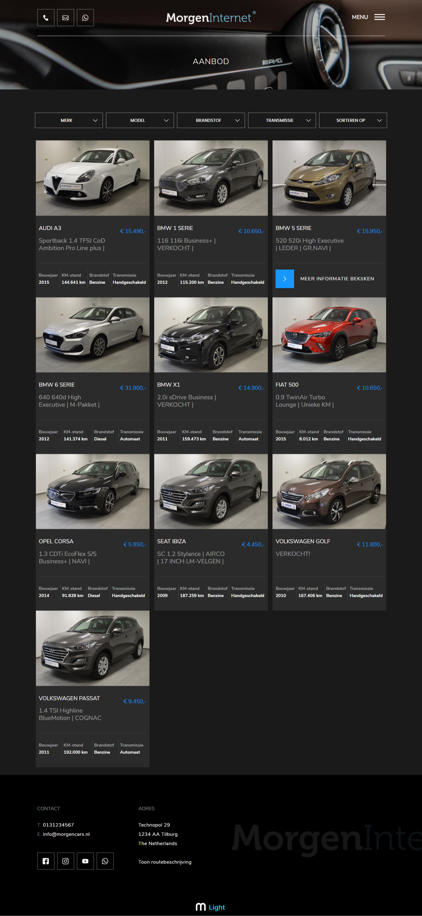Image resolution: width=422 pixels, height=916 pixels.
Task: Open the TRANSMISSIE filter dropdown
Action: [x=282, y=120]
